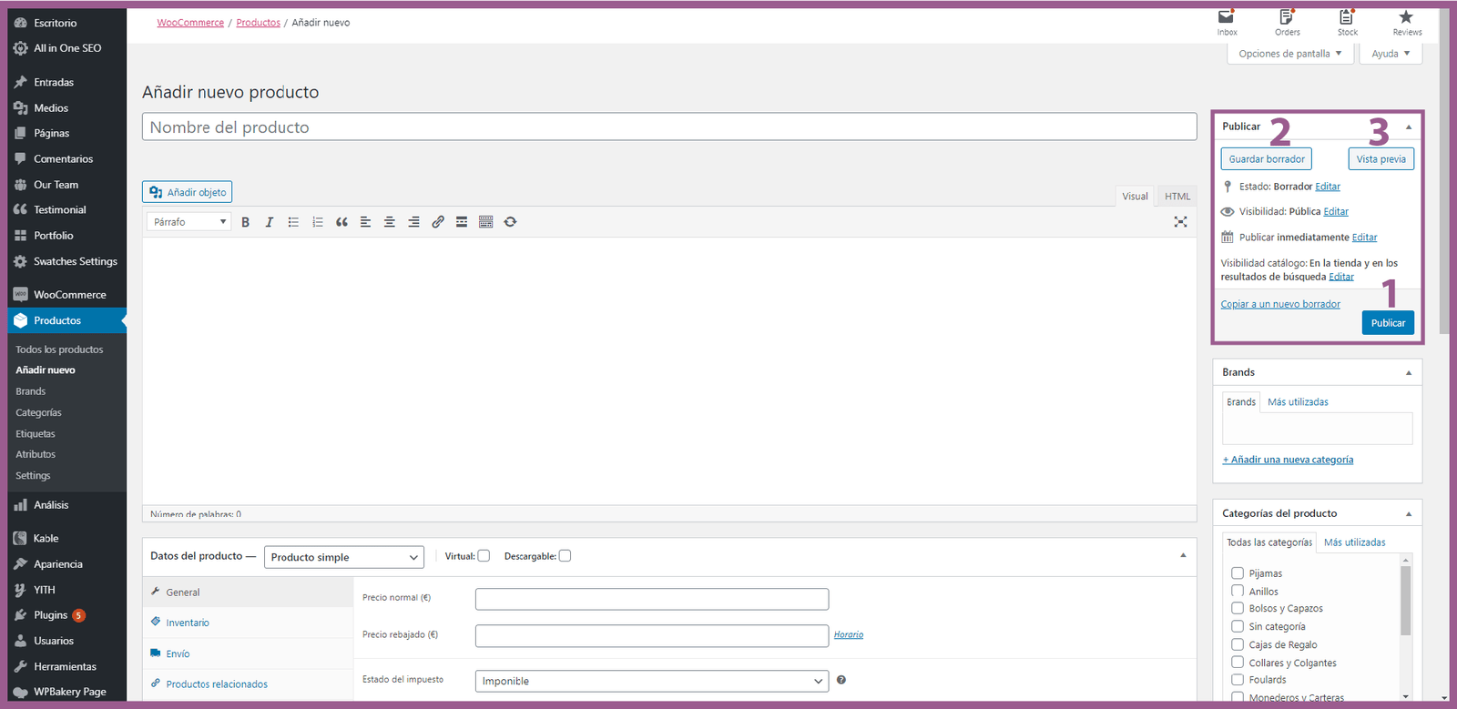Check the Pijamas category checkbox
This screenshot has height=709, width=1457.
(x=1238, y=573)
